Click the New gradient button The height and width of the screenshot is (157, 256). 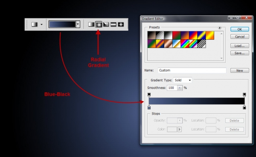pos(239,71)
